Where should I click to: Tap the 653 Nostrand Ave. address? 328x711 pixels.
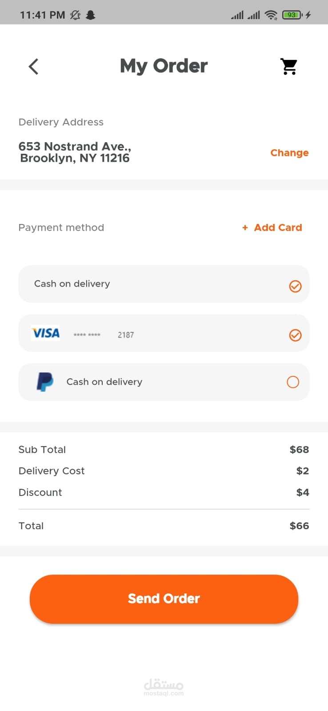75,152
